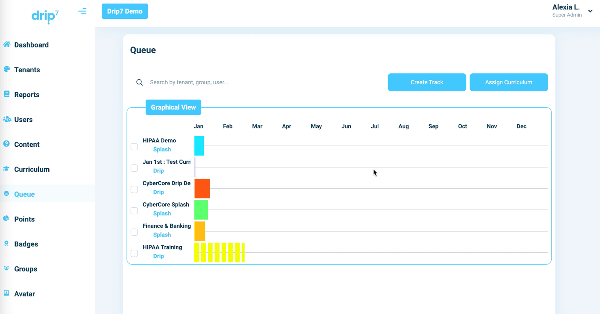
Task: Check the CyberCore Drip Demo checkbox
Action: click(x=134, y=190)
